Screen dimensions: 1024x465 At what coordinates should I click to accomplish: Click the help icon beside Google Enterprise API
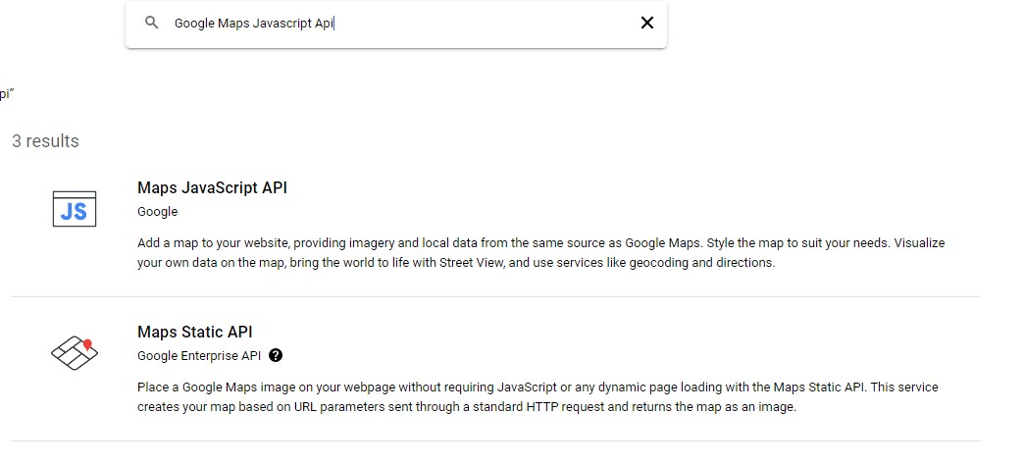(x=276, y=355)
